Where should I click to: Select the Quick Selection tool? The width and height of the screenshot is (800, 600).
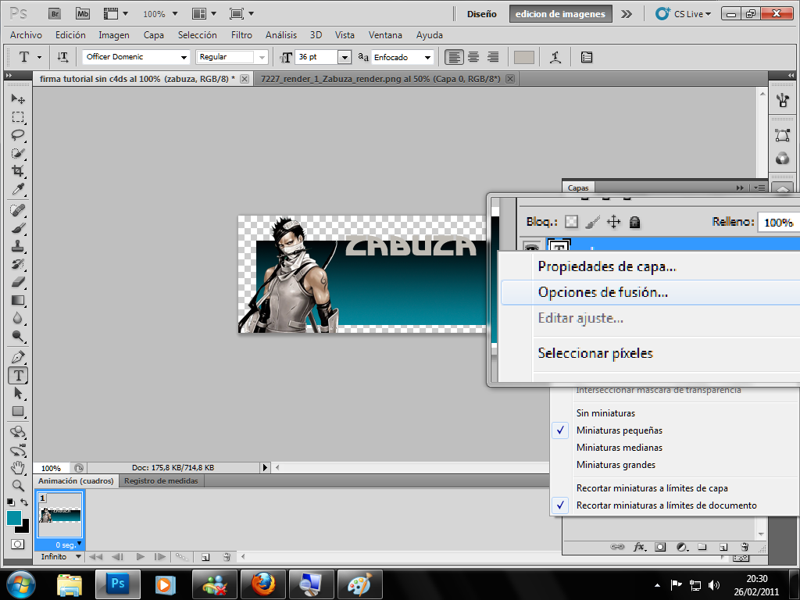(x=18, y=153)
